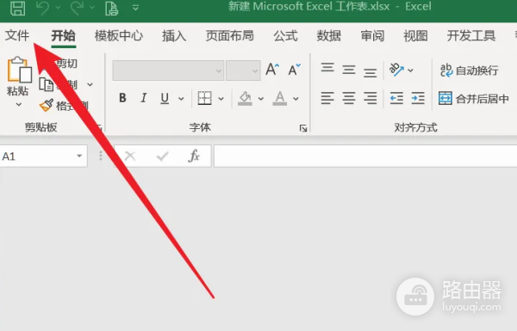
Task: Open the 模板中心 tab
Action: tap(119, 35)
